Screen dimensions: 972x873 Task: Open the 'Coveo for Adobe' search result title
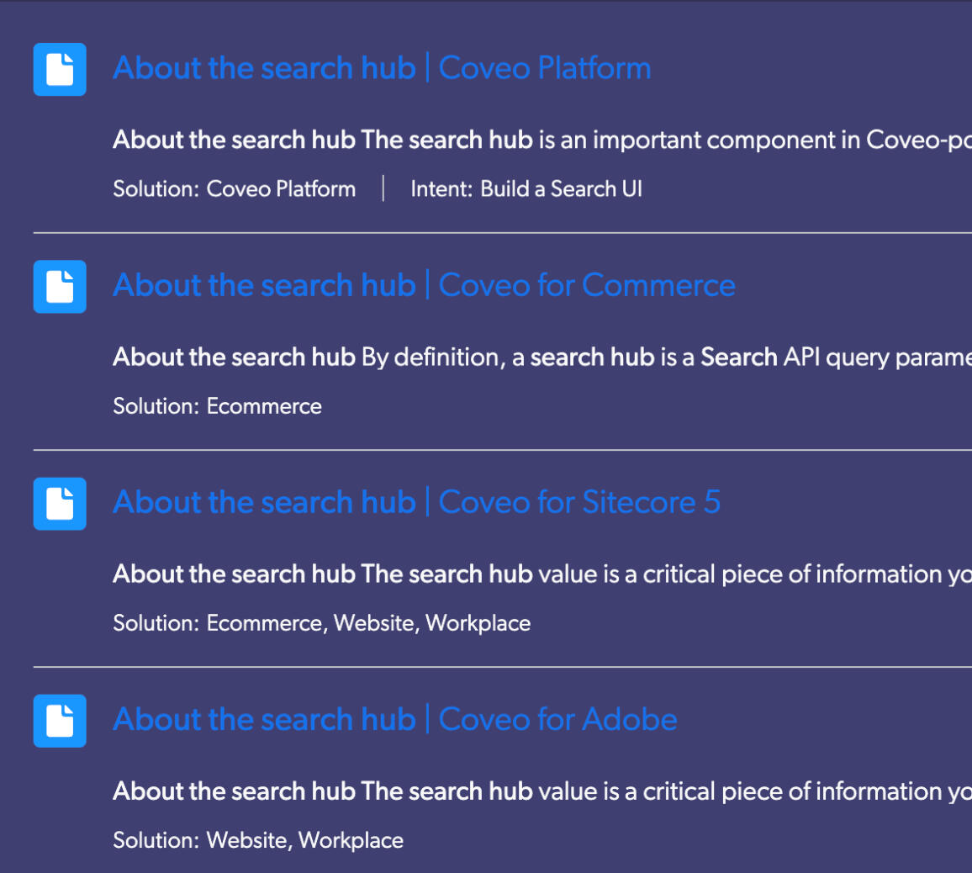pyautogui.click(x=394, y=719)
